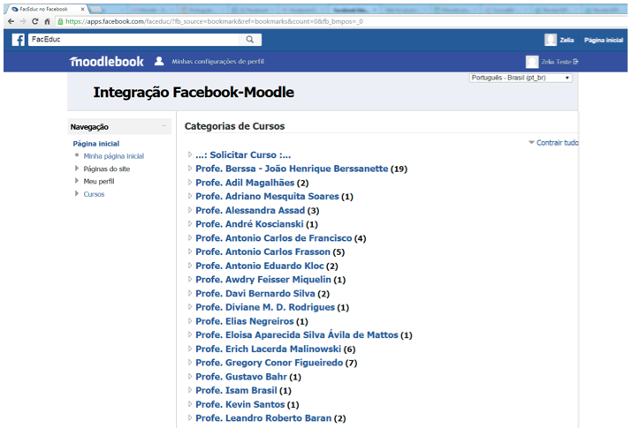This screenshot has height=428, width=632.
Task: Click Categorias de Cursos heading
Action: (234, 126)
